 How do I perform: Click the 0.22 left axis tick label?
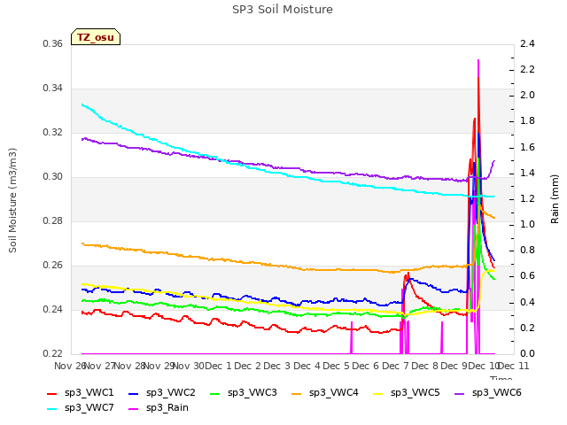53,354
